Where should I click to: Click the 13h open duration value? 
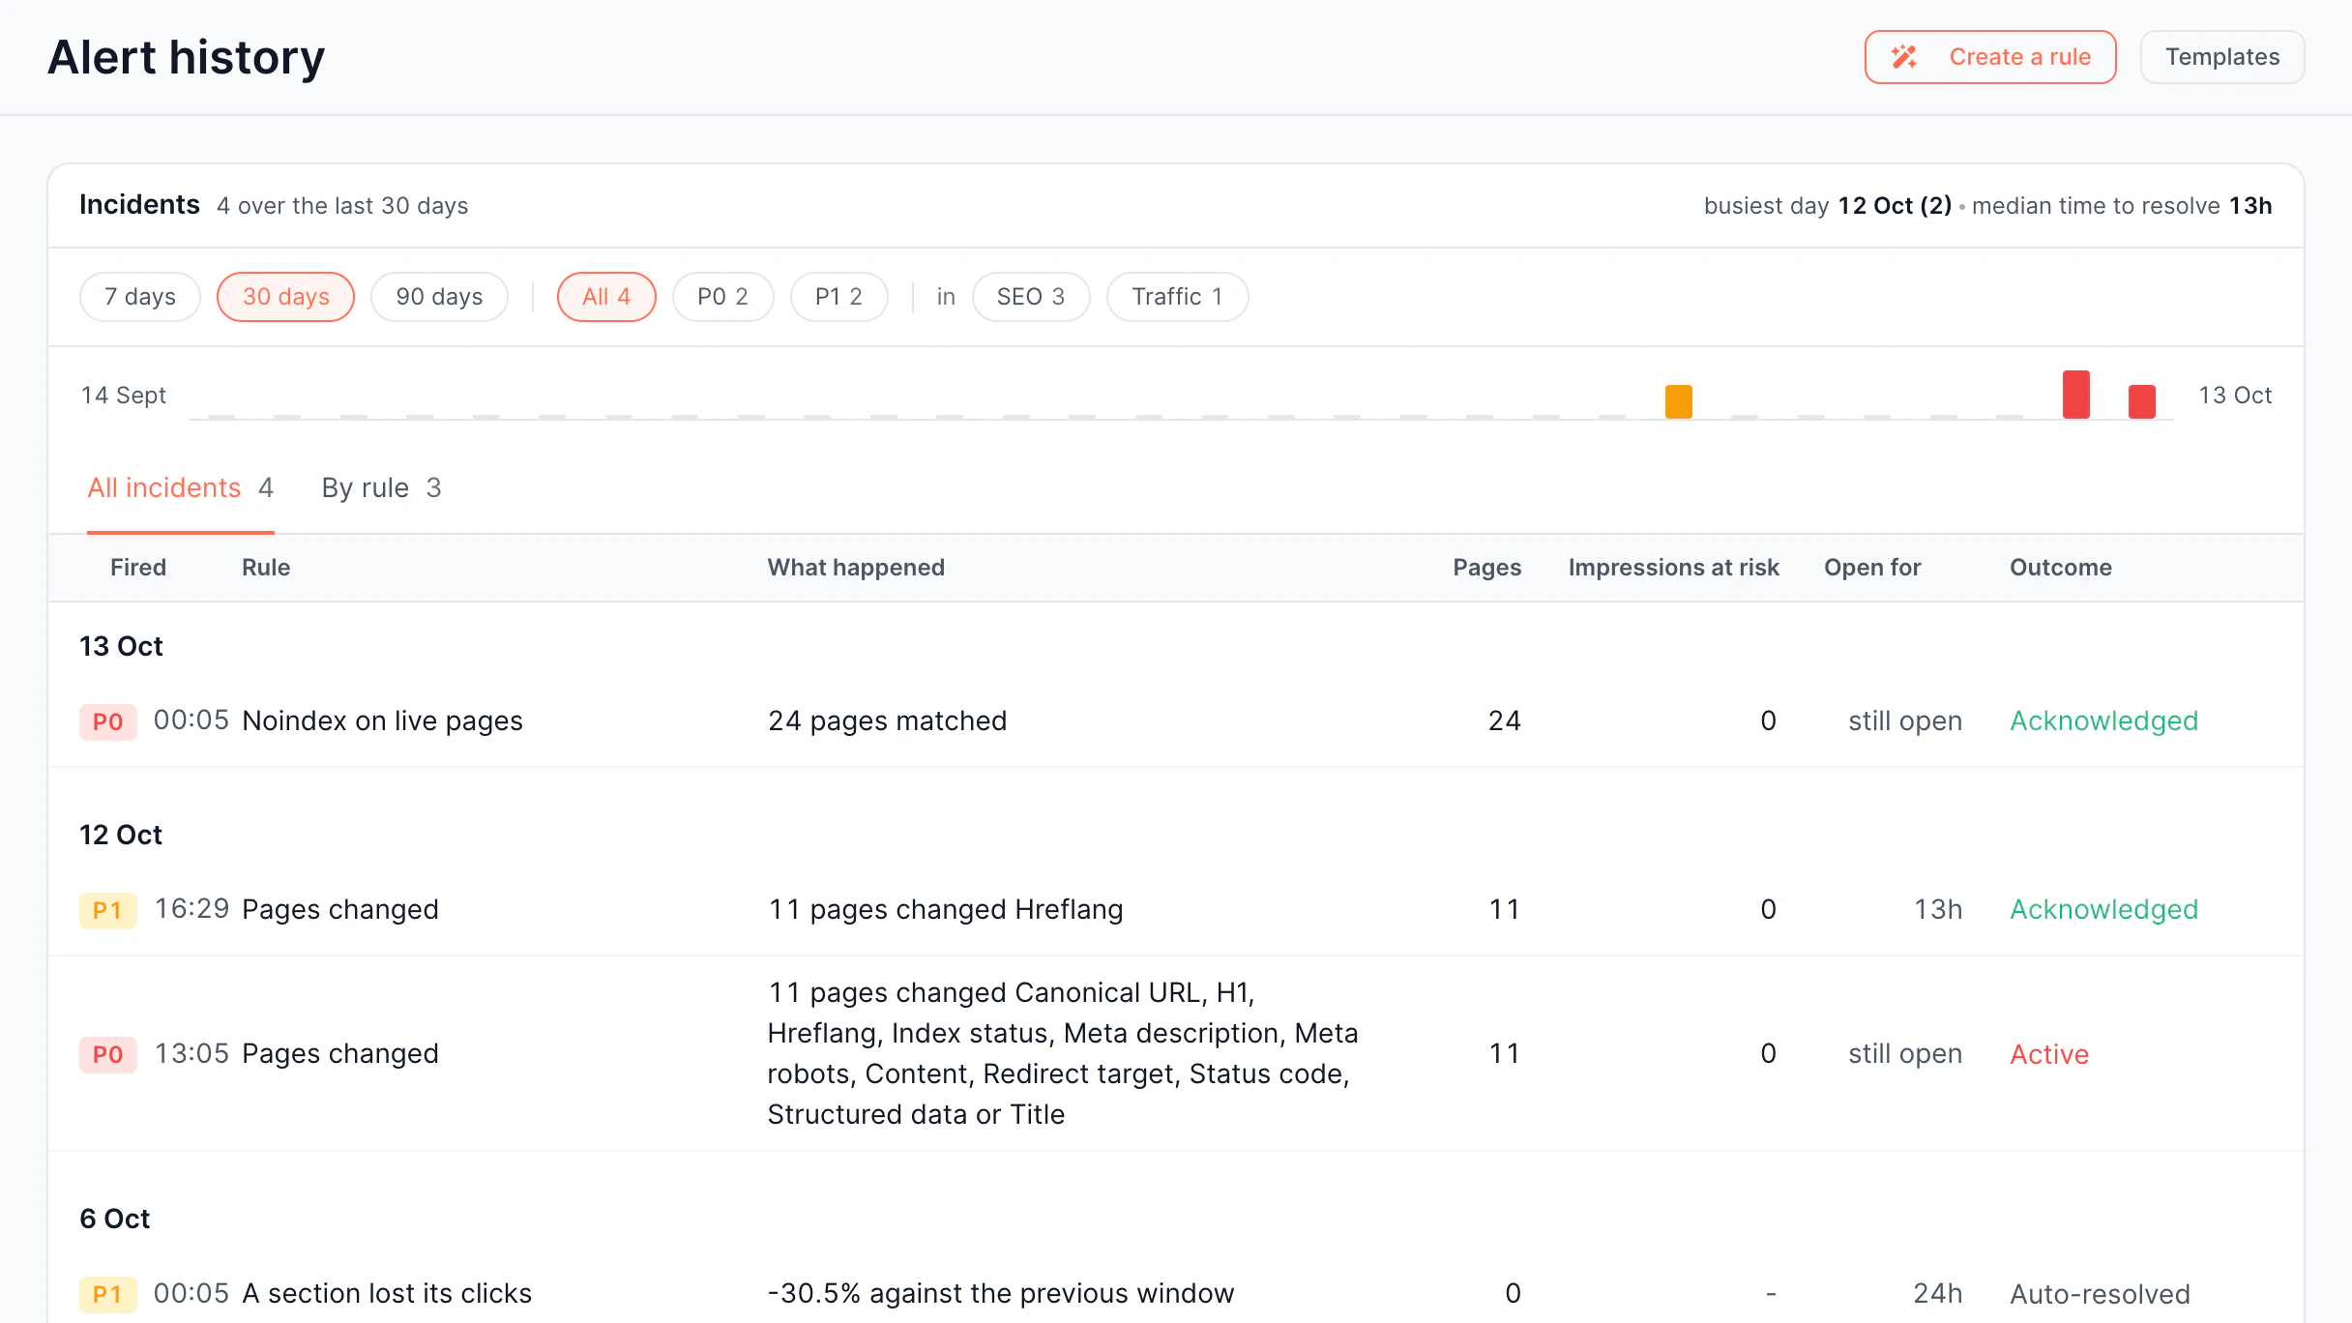[x=1938, y=910]
